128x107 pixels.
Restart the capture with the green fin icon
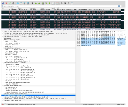(10, 3)
